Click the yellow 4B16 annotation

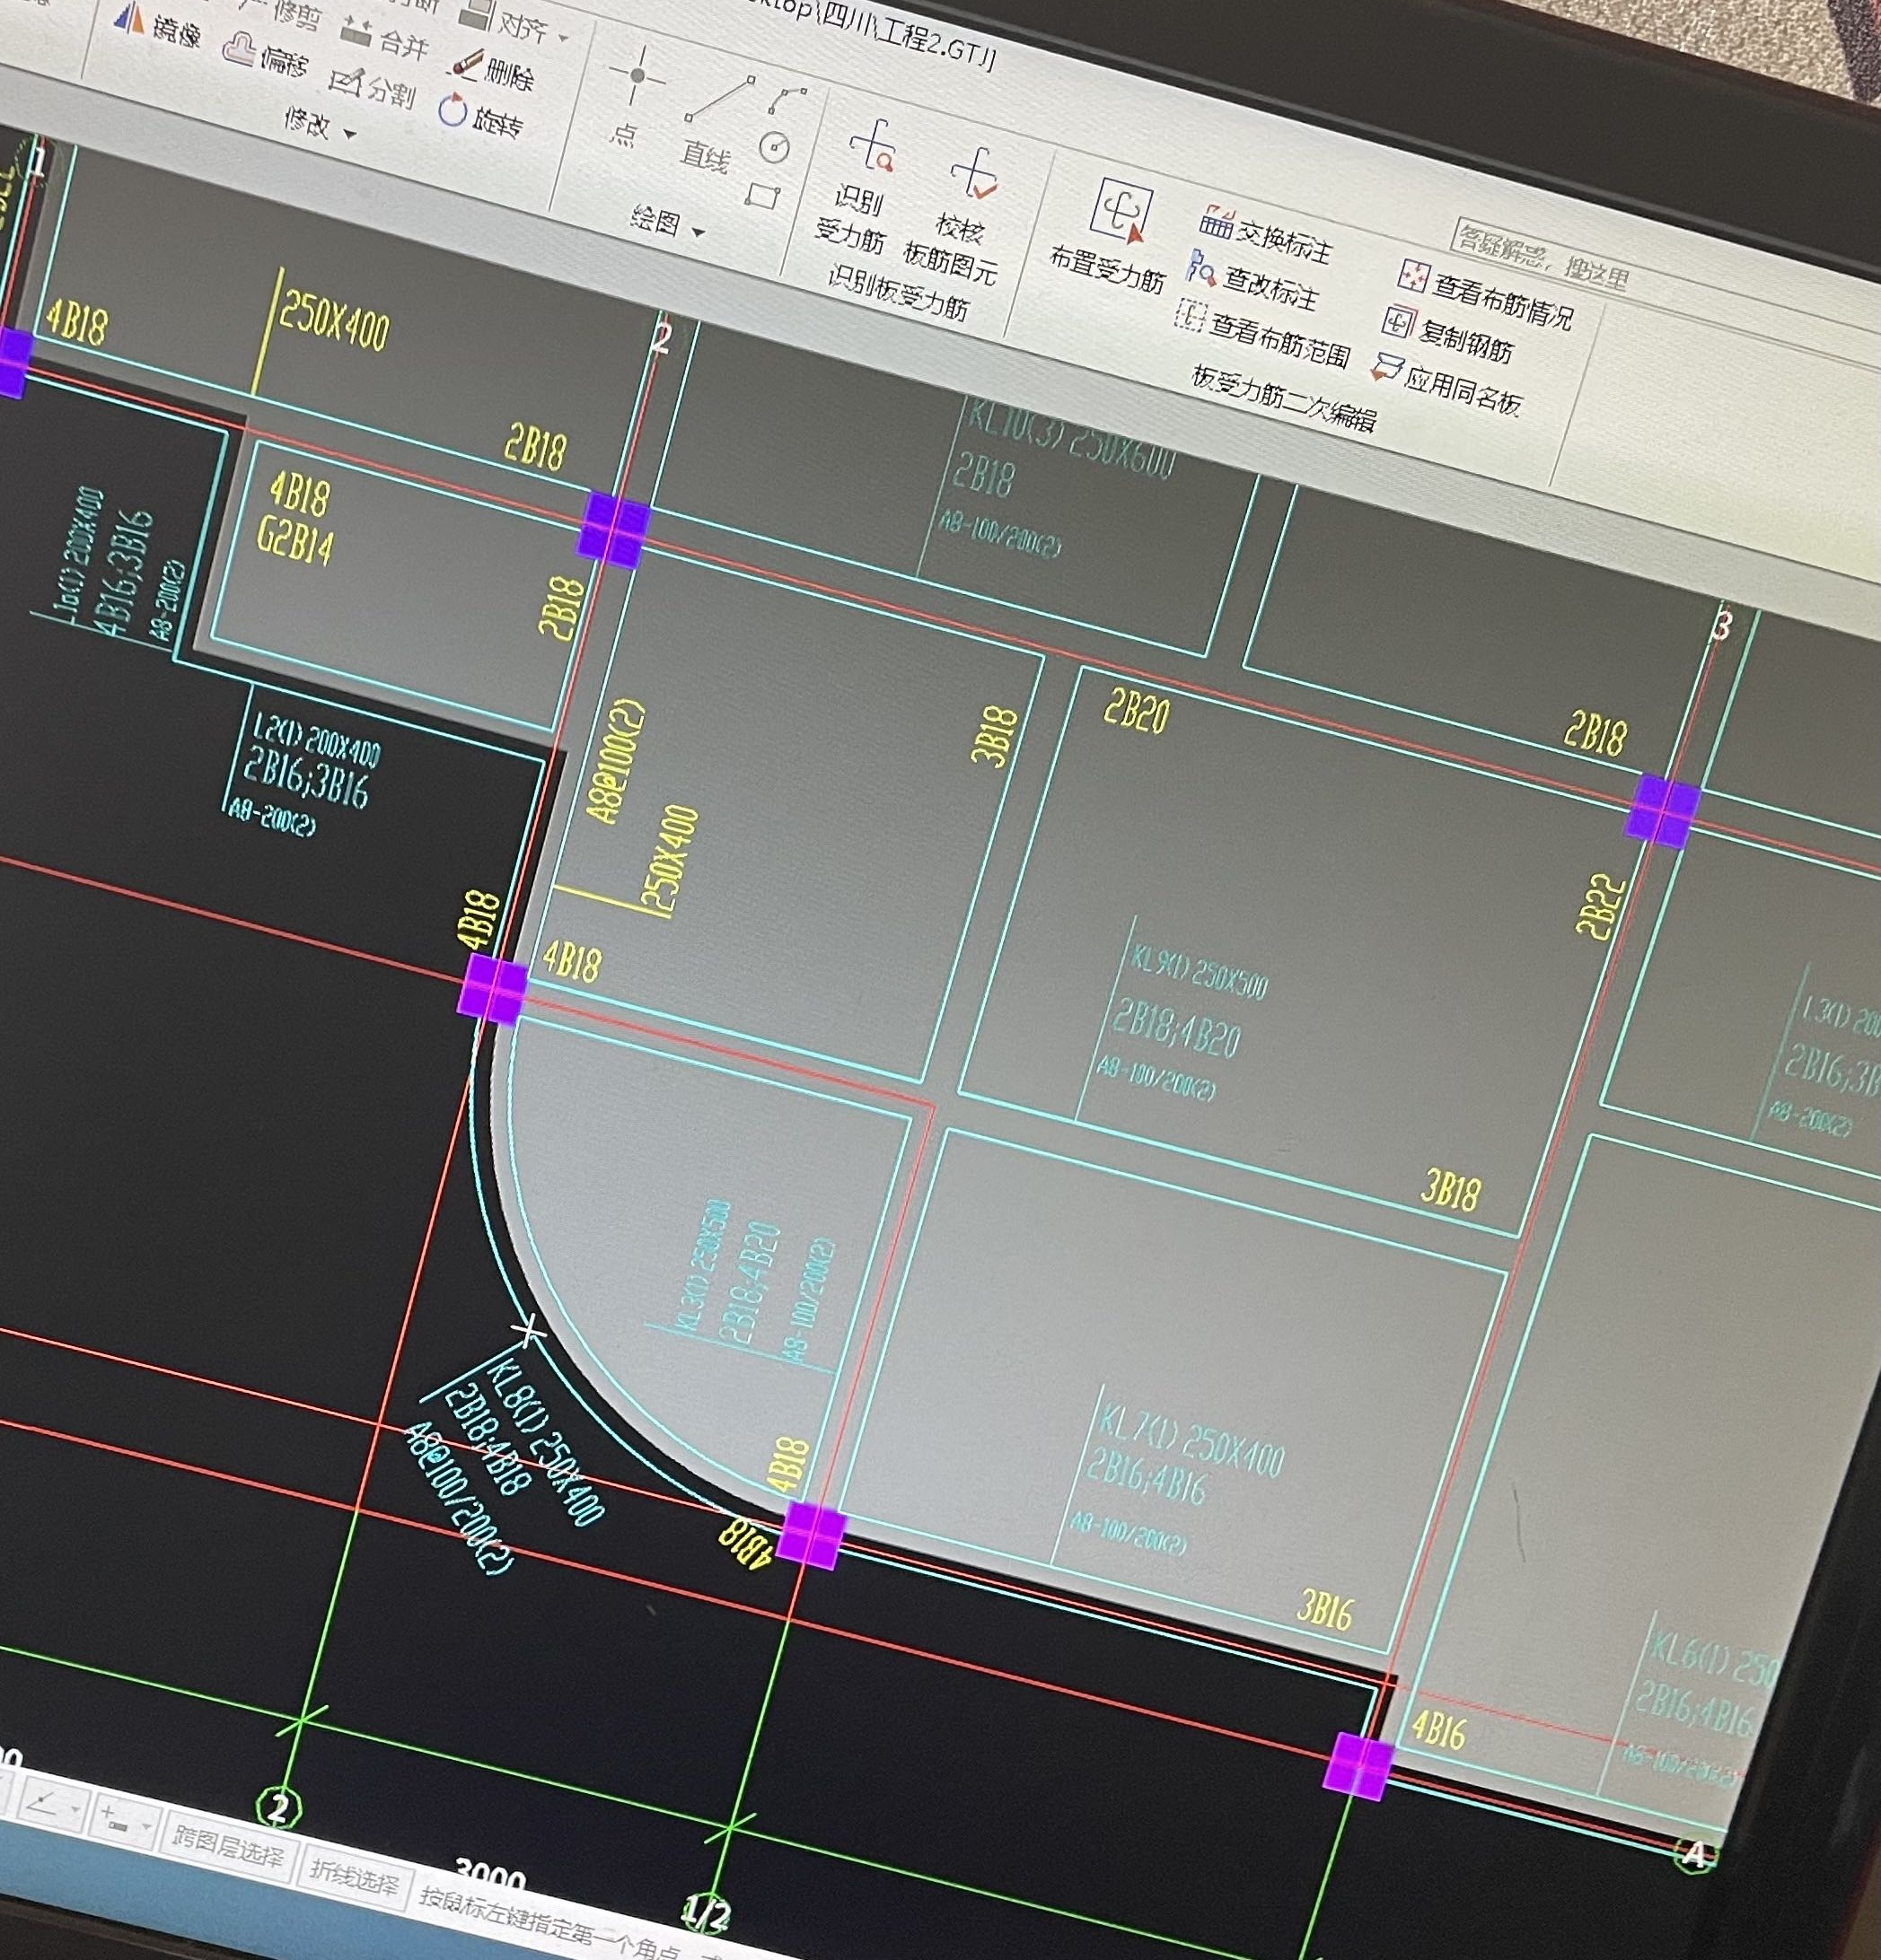[1438, 1729]
